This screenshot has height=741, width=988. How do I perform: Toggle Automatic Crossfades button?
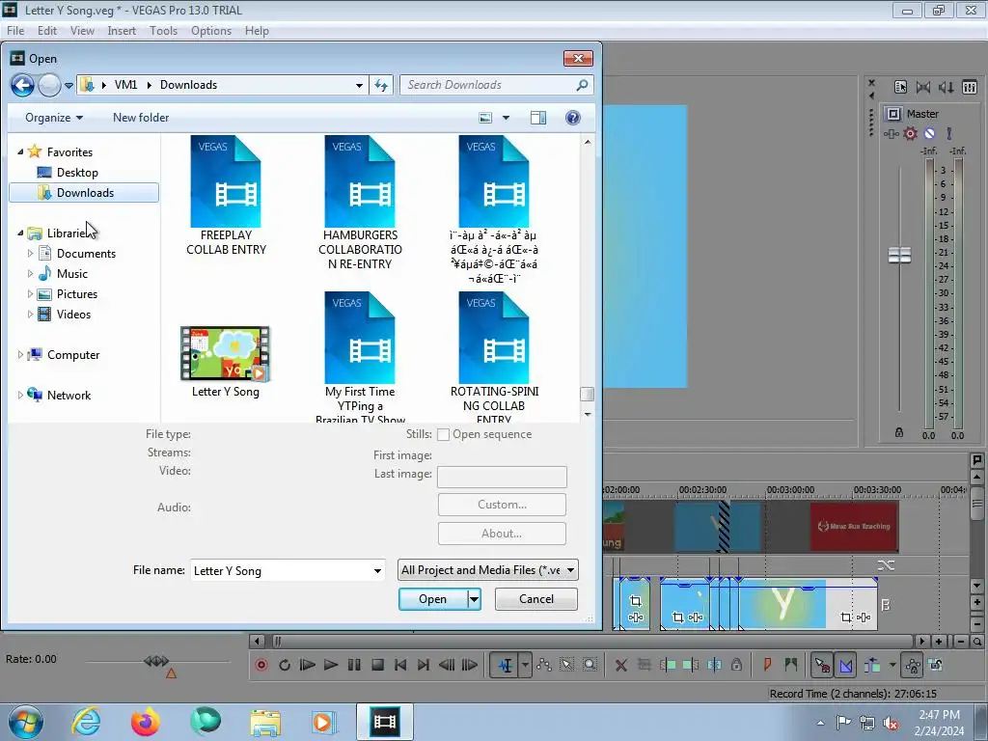[845, 665]
